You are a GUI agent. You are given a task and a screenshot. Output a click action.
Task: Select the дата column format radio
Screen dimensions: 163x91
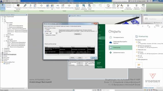tap(45, 33)
